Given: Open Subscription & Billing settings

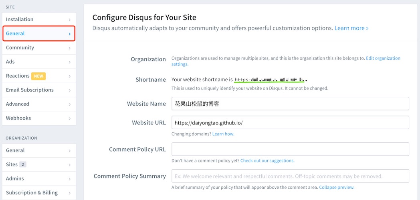Looking at the screenshot, I should (x=39, y=193).
